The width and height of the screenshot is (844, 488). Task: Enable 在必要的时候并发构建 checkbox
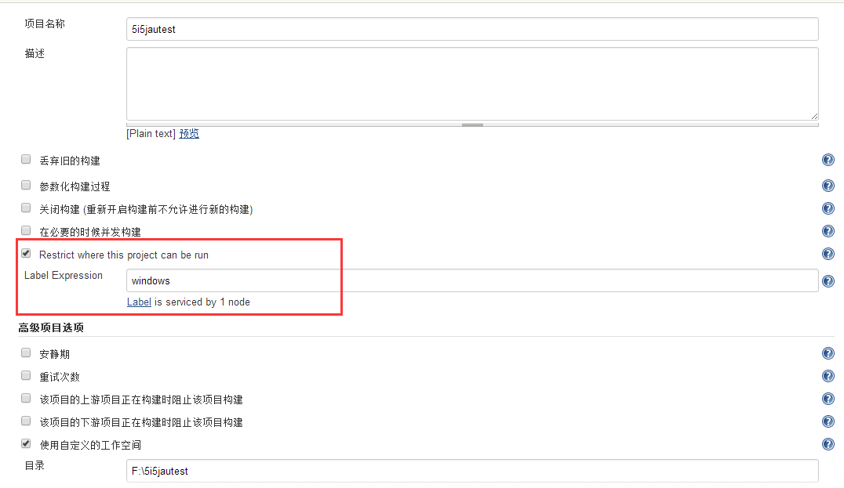(26, 230)
